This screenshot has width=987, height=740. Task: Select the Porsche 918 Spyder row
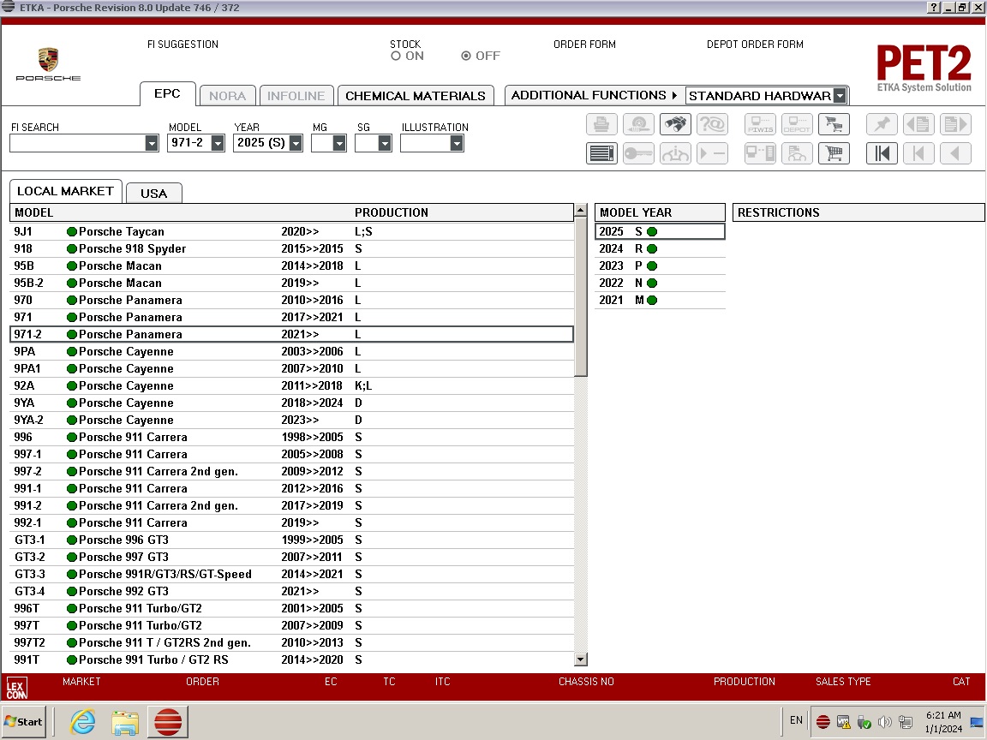(291, 248)
